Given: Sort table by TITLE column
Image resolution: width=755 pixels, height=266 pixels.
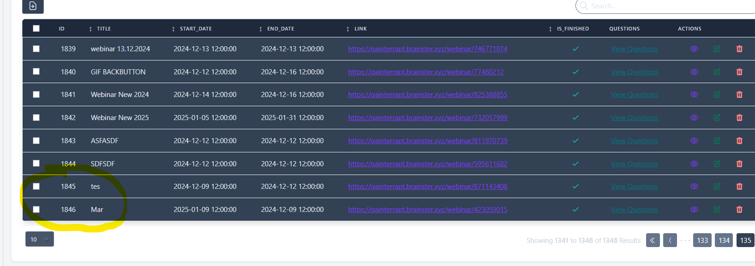Looking at the screenshot, I should pos(103,29).
